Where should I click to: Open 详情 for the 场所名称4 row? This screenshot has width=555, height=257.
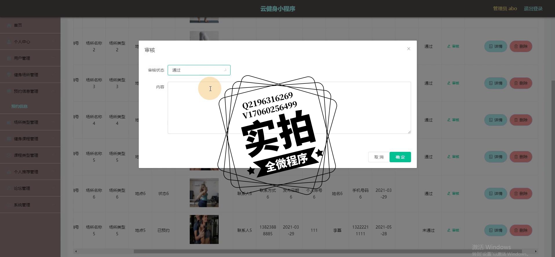point(496,120)
